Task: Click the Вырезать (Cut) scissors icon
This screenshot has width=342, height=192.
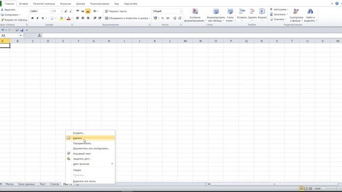Action: (x=2, y=10)
